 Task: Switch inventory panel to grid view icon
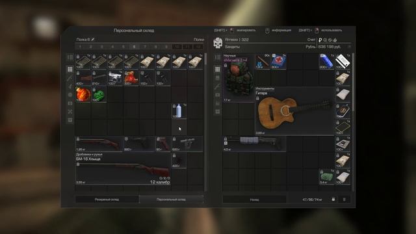(218, 70)
